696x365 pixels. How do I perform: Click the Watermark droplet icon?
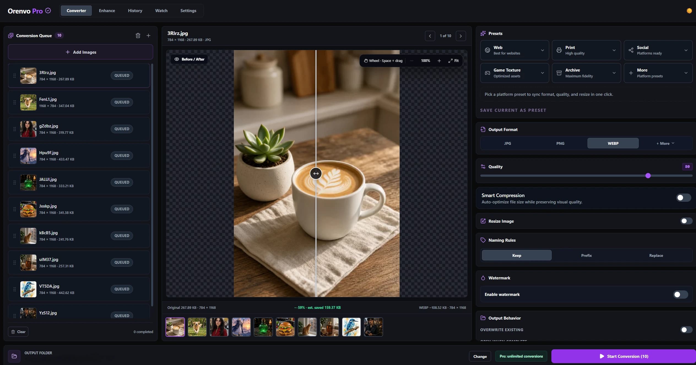(483, 278)
